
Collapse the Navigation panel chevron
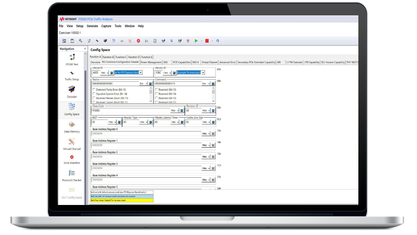click(x=85, y=49)
